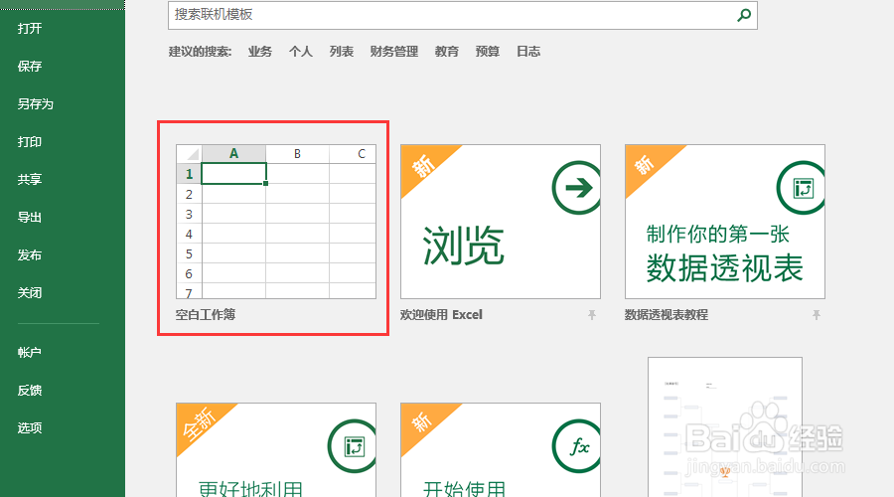The height and width of the screenshot is (497, 894).
Task: Click the 欢迎使用 Excel label
Action: [x=441, y=315]
